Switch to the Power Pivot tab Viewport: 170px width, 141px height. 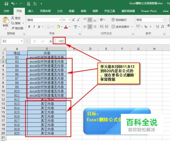click(149, 11)
